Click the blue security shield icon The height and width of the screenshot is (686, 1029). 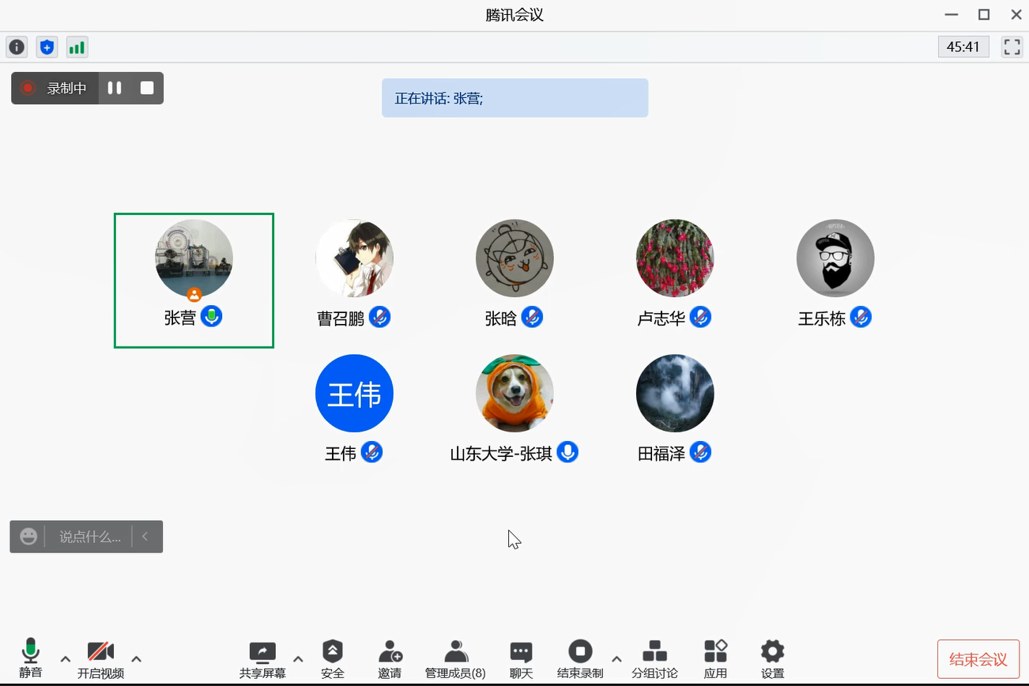[x=47, y=47]
